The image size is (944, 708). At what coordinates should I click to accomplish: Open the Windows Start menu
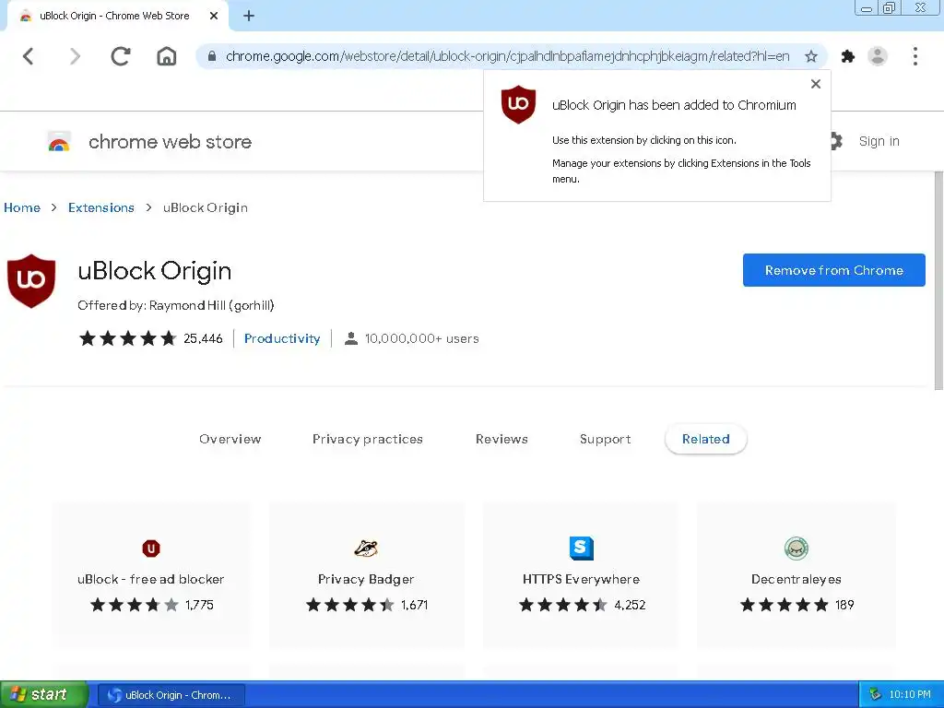click(44, 695)
